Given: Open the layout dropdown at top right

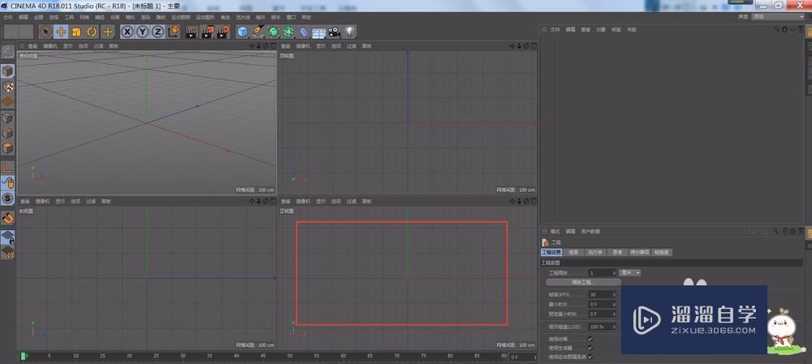Looking at the screenshot, I should [x=779, y=16].
